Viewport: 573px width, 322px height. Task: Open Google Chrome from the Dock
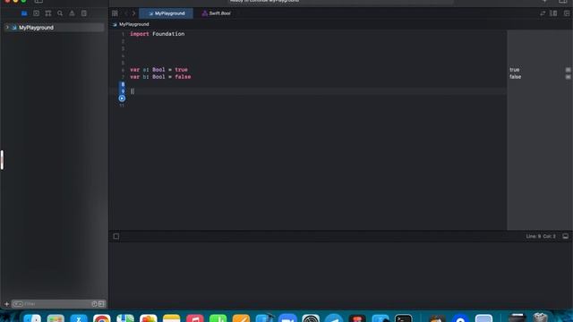tap(101, 318)
